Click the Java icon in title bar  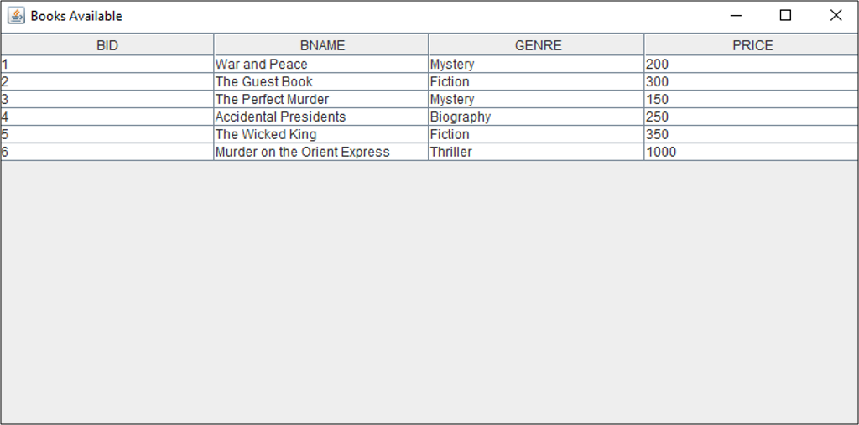pyautogui.click(x=16, y=16)
